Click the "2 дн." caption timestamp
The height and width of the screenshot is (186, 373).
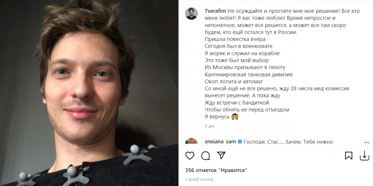tap(210, 126)
